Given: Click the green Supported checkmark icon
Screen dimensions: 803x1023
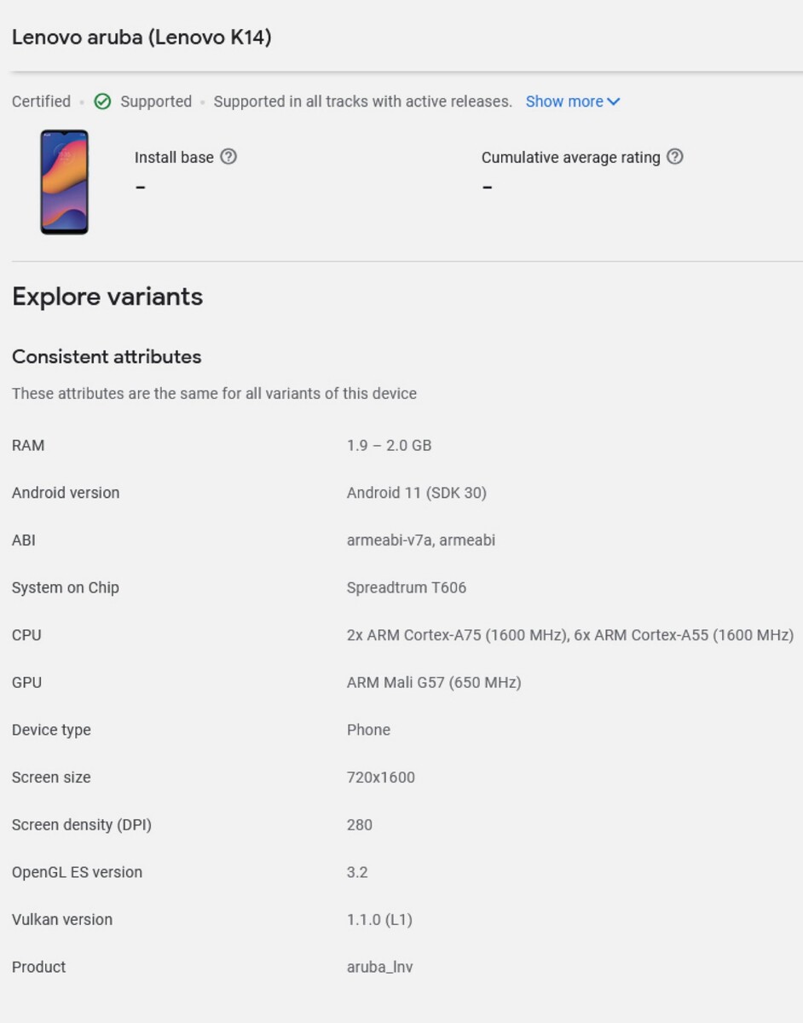Looking at the screenshot, I should (102, 101).
